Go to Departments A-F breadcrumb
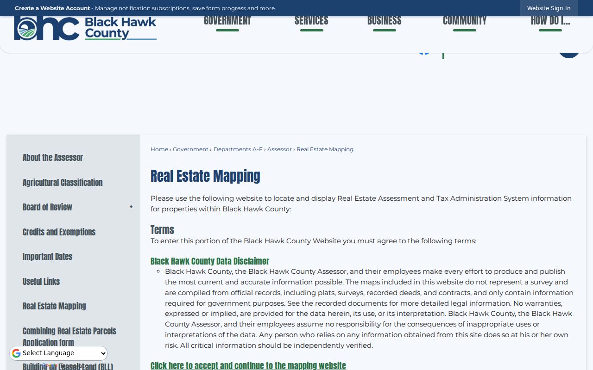This screenshot has height=370, width=593. pyautogui.click(x=238, y=149)
